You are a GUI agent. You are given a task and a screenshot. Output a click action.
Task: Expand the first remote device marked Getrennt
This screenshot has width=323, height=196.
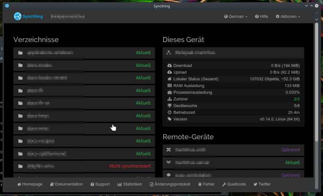233,150
